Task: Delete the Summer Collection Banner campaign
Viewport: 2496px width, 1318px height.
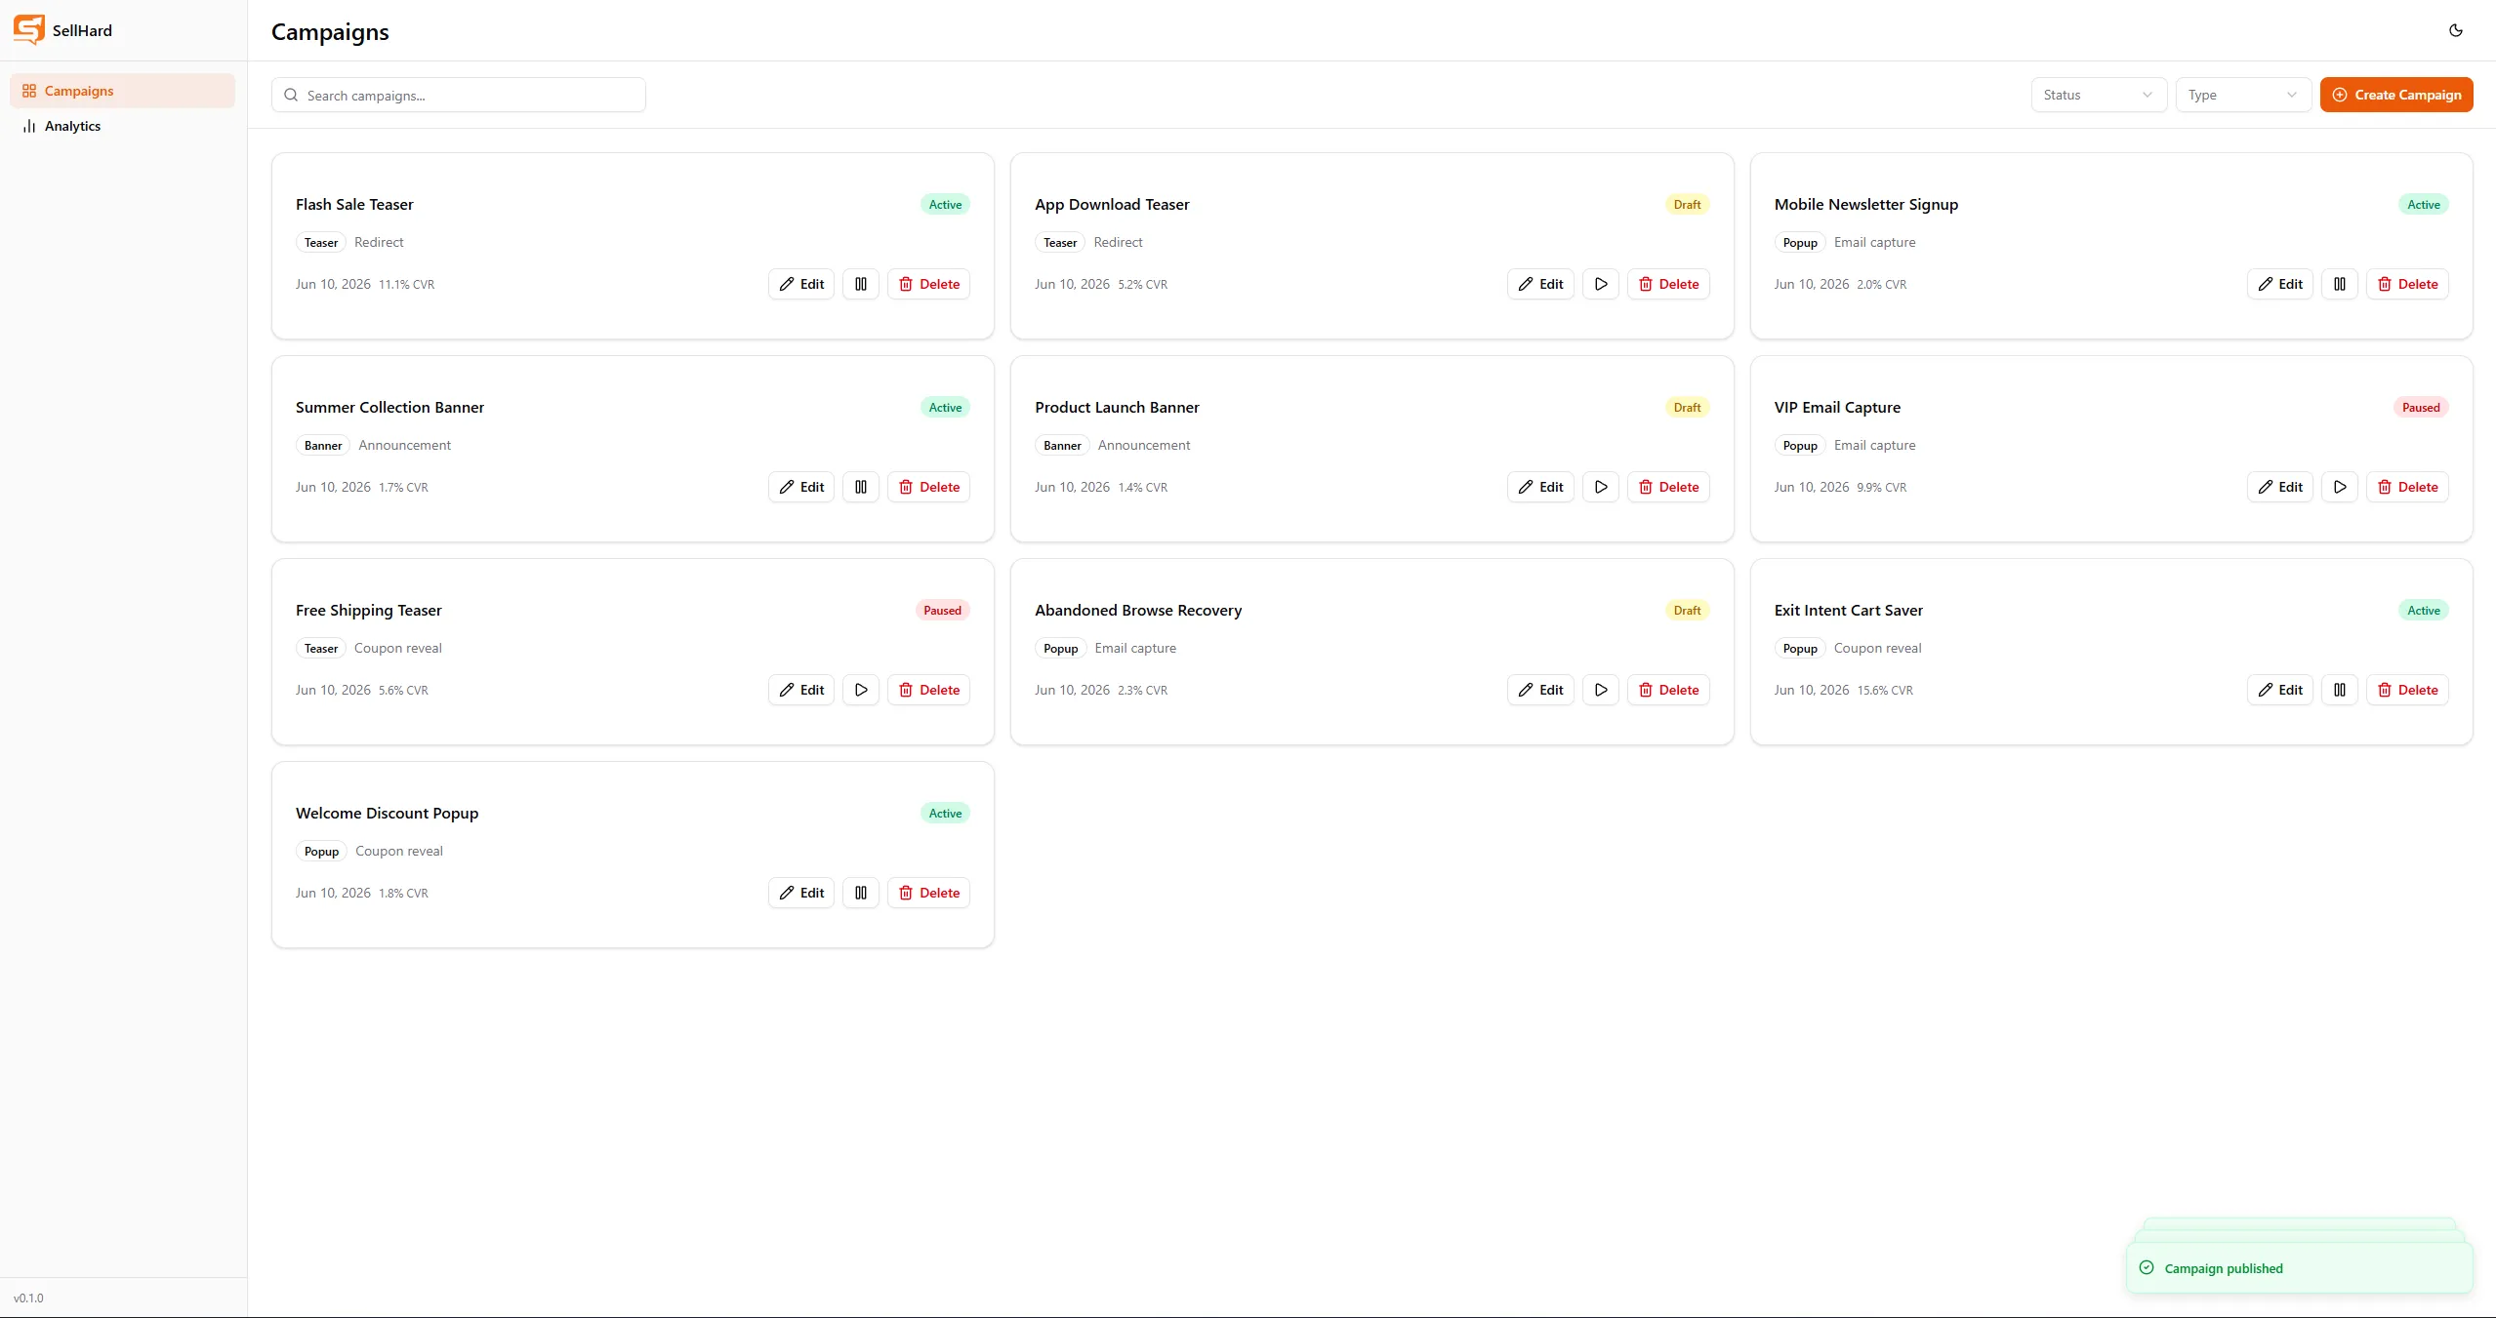Action: 928,487
